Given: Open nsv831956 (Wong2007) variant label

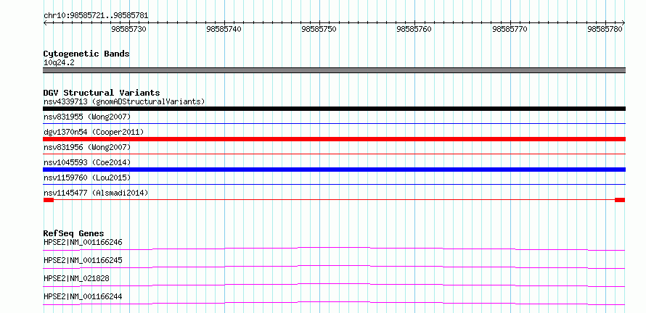Looking at the screenshot, I should 87,147.
